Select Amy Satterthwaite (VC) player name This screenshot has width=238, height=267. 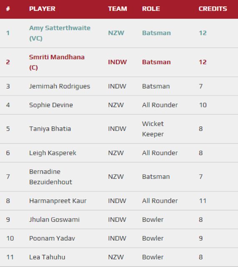coord(60,33)
